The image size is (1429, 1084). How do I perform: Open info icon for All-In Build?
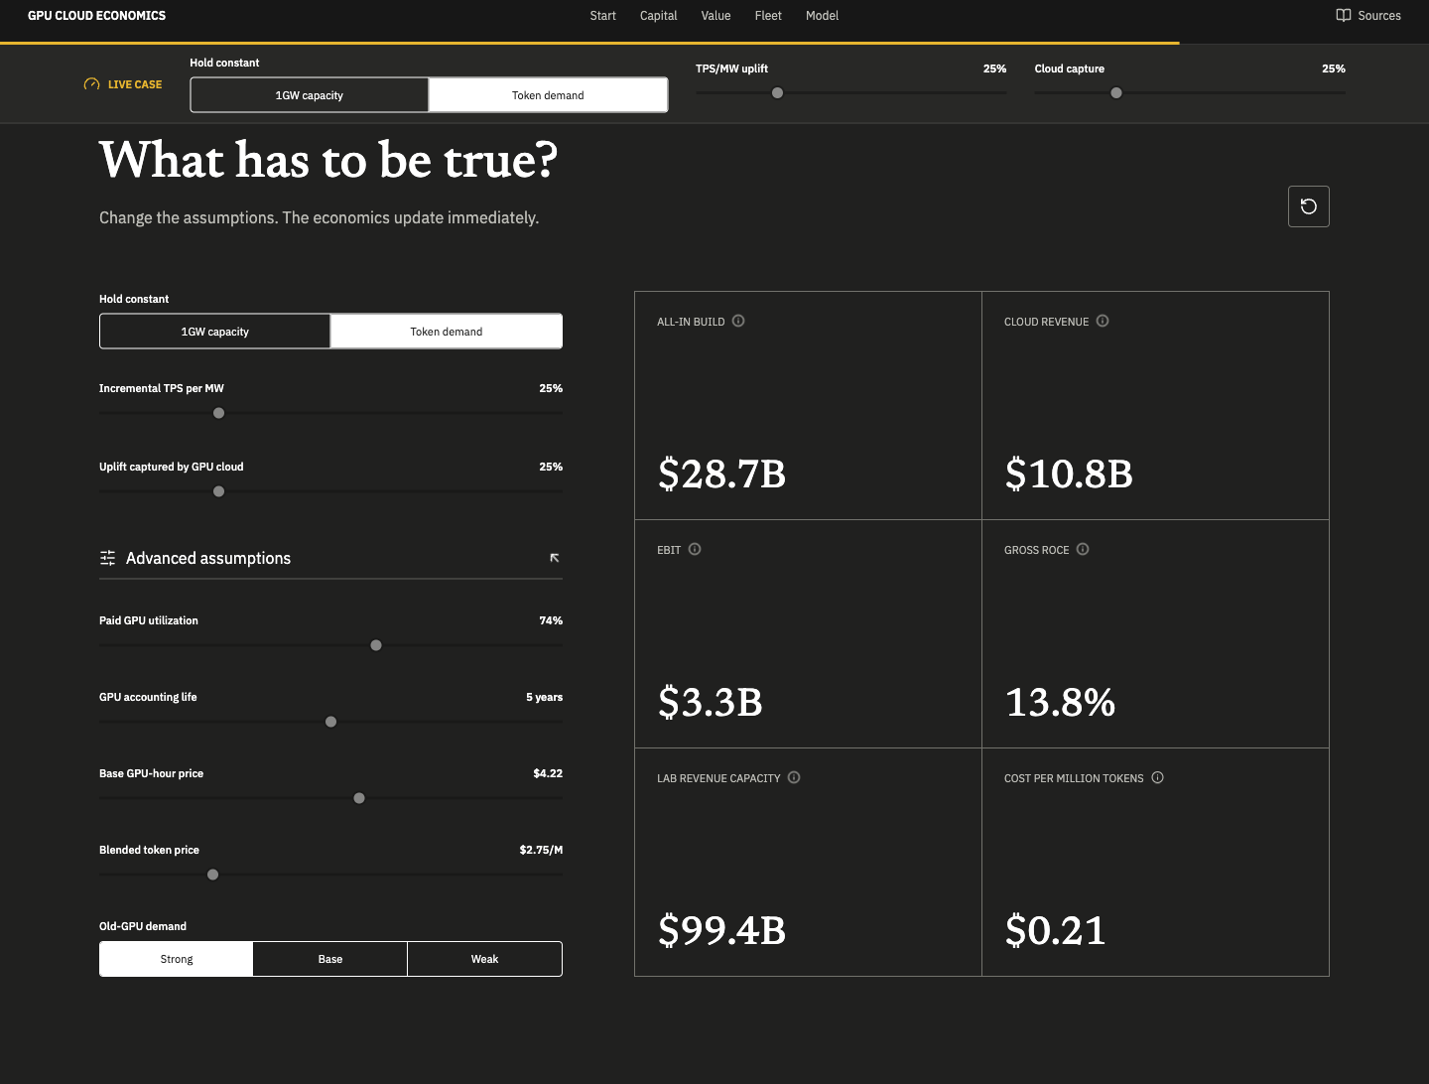(x=738, y=321)
